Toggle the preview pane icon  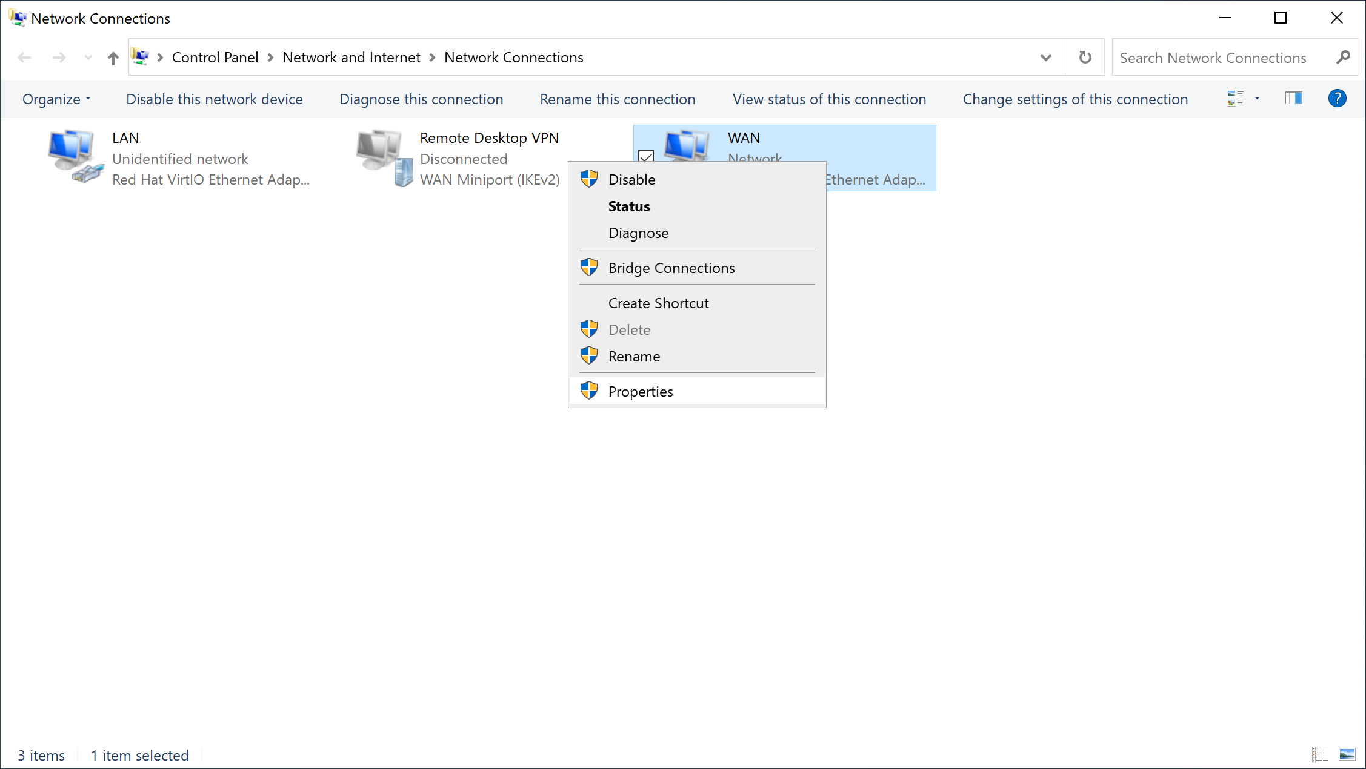pyautogui.click(x=1293, y=98)
